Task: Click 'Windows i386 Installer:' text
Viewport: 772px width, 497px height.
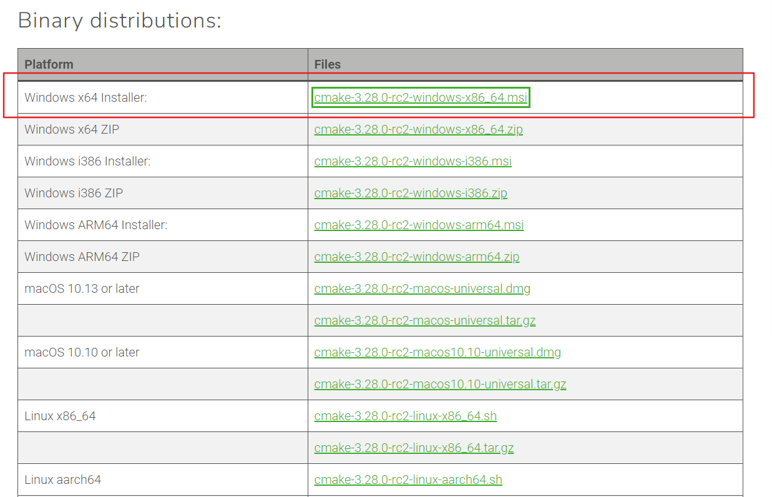Action: pos(87,161)
